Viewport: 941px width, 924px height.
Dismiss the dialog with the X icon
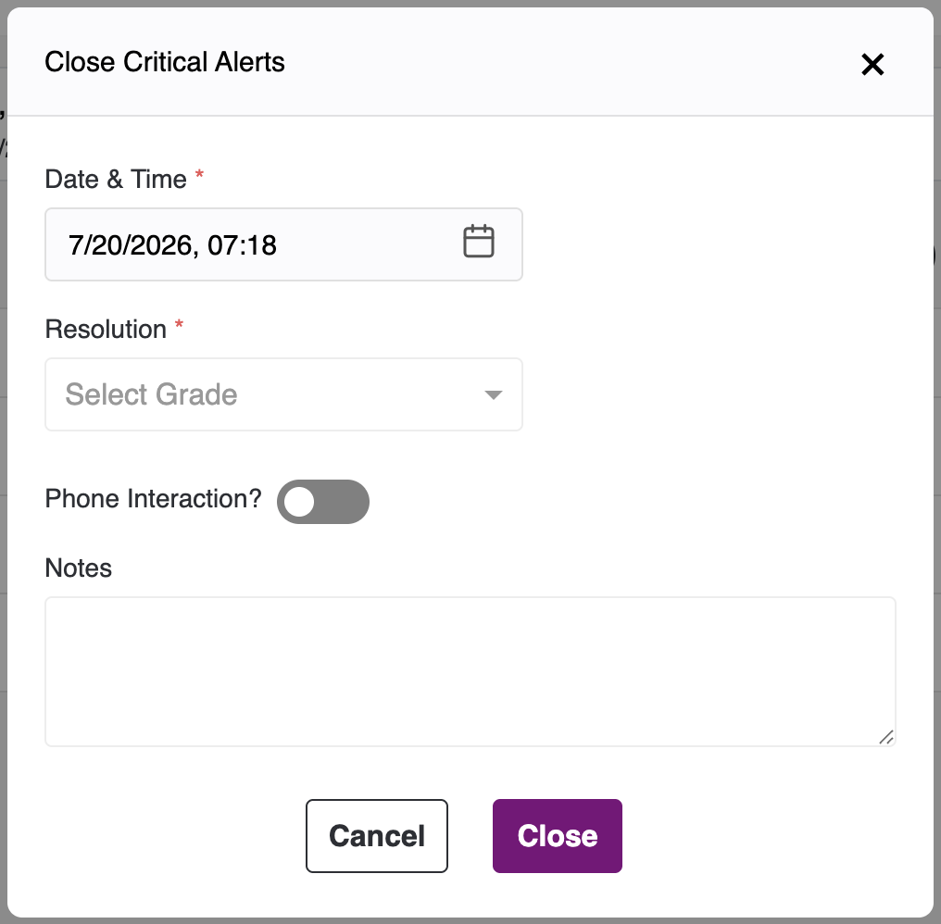(x=872, y=64)
